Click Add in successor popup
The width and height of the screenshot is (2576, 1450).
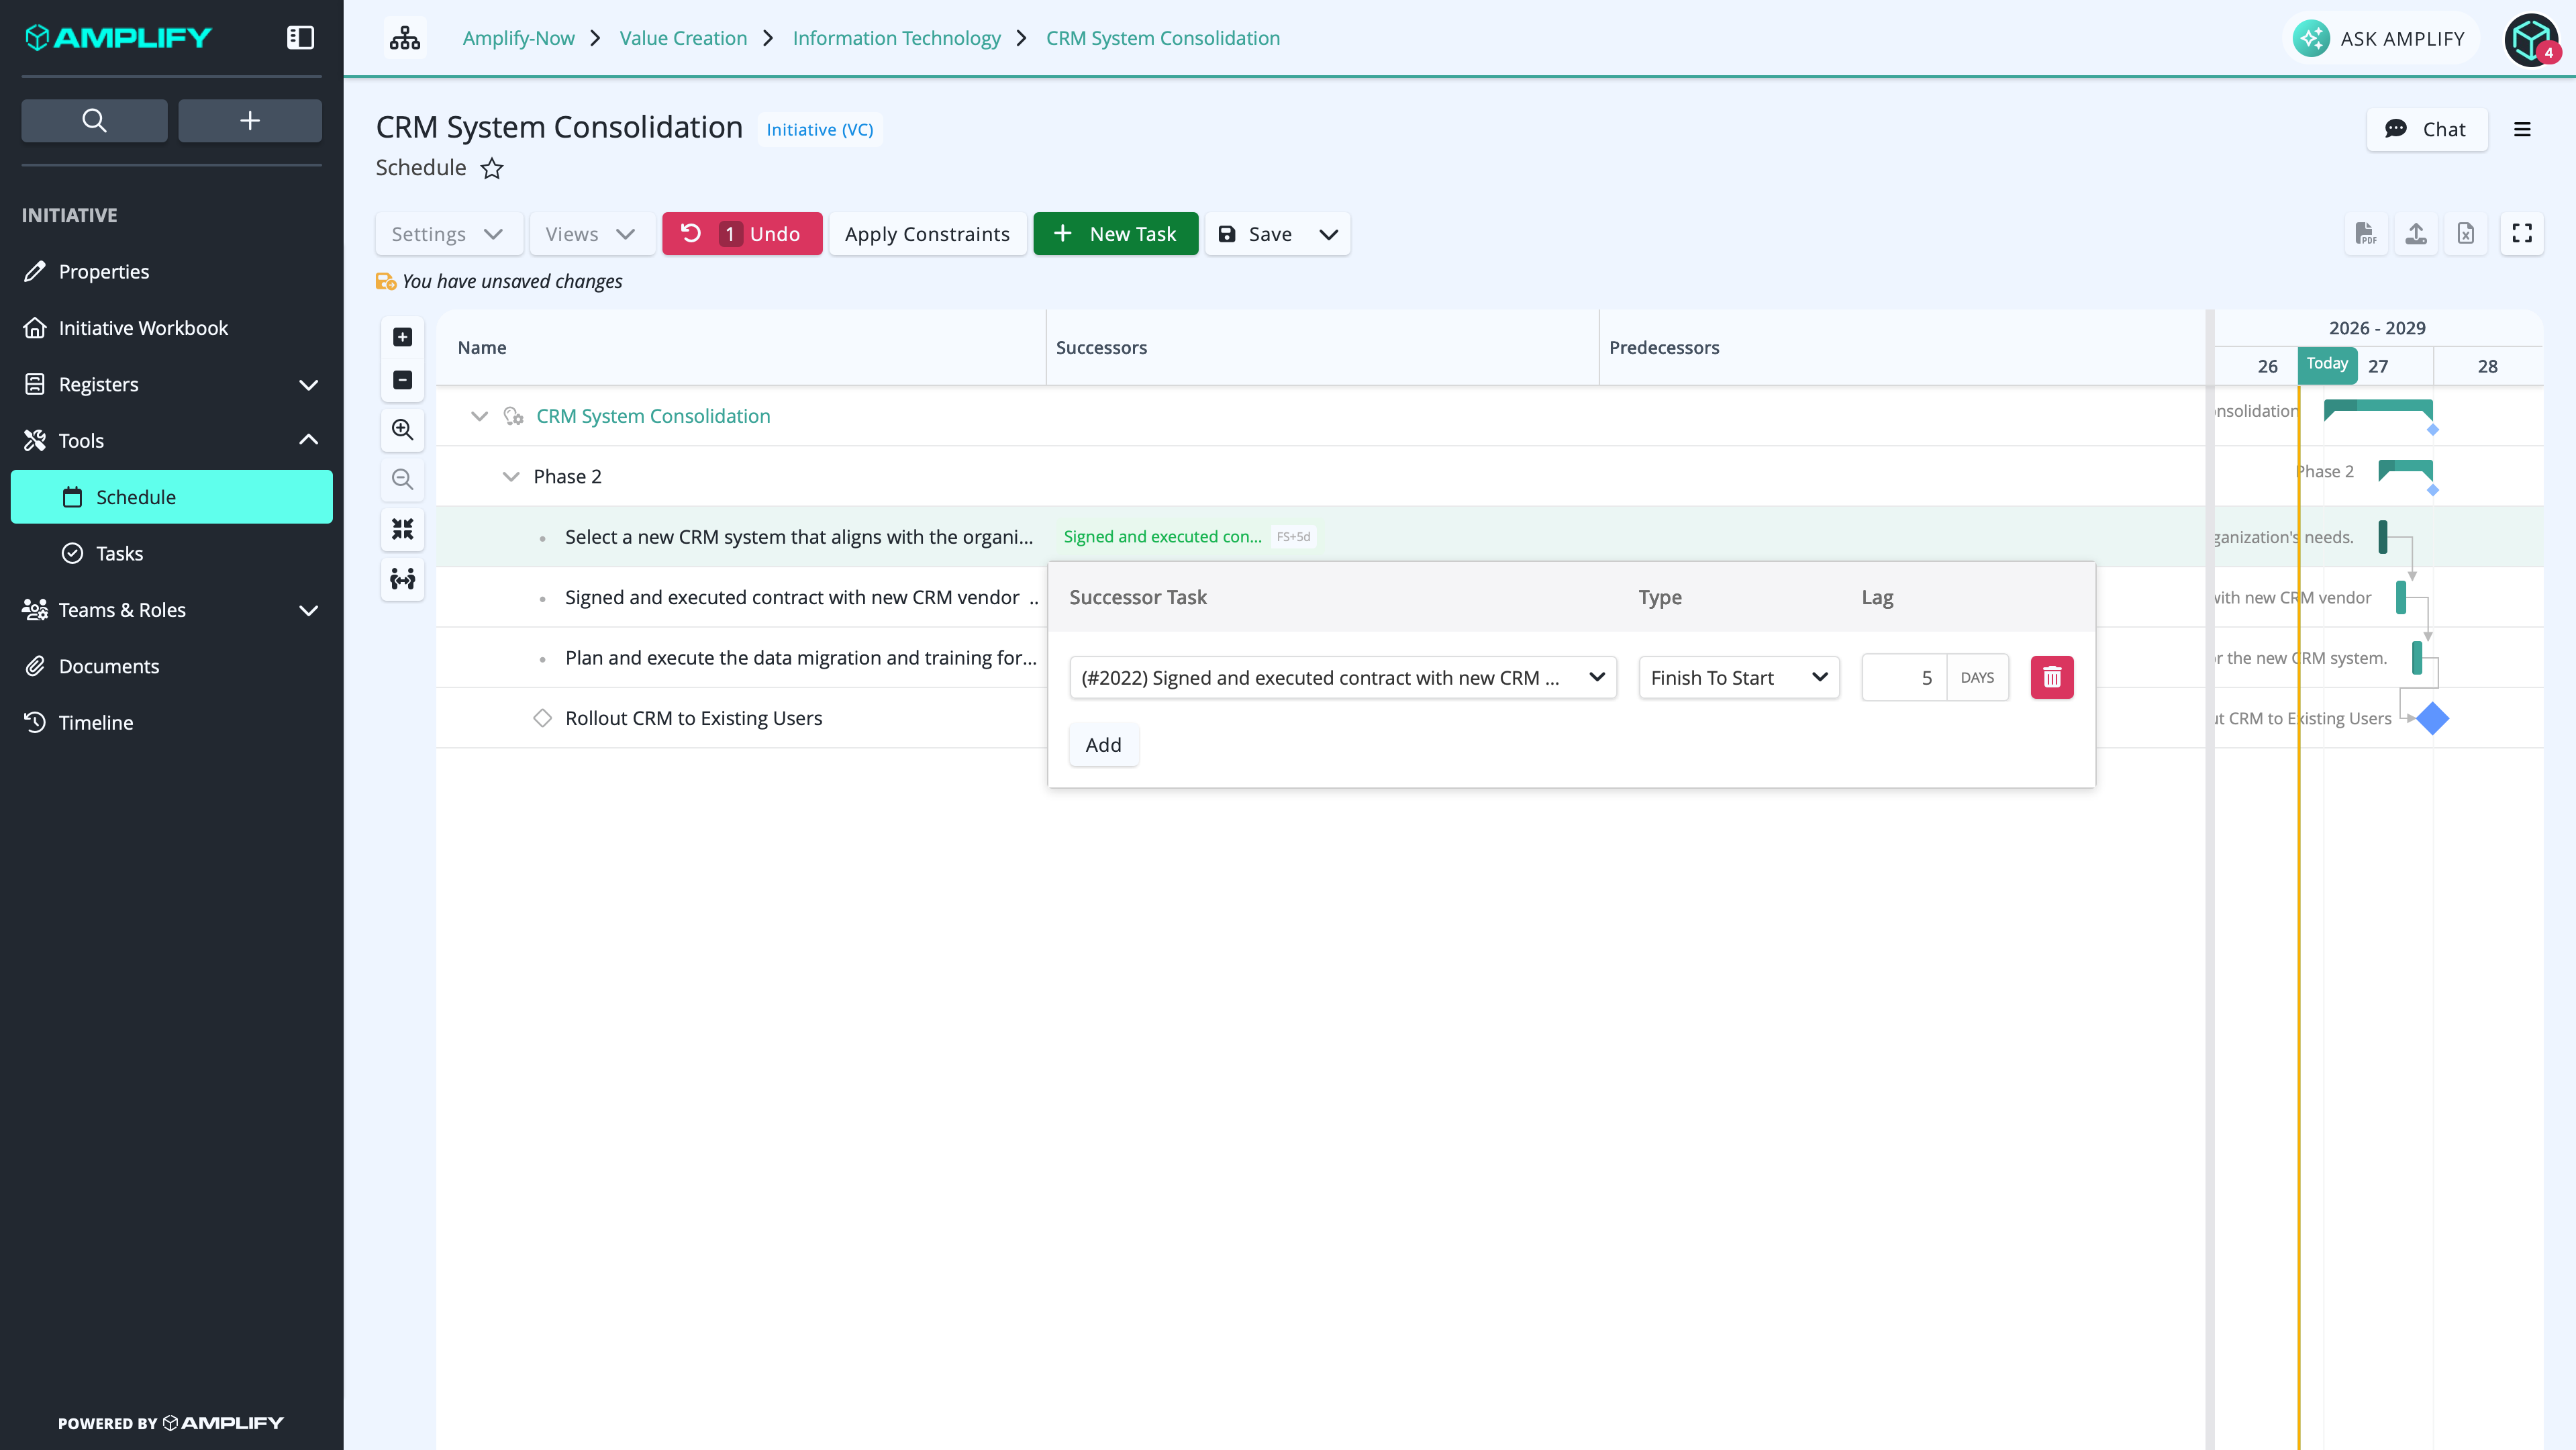(x=1103, y=745)
